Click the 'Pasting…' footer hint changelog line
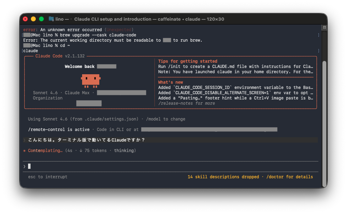This screenshot has width=347, height=214. (235, 98)
